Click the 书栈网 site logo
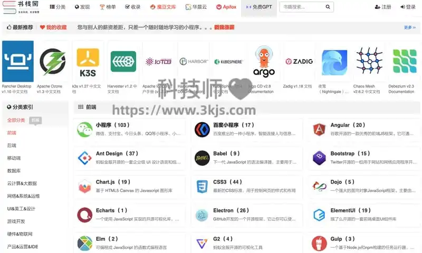This screenshot has height=253, width=422. (21, 7)
